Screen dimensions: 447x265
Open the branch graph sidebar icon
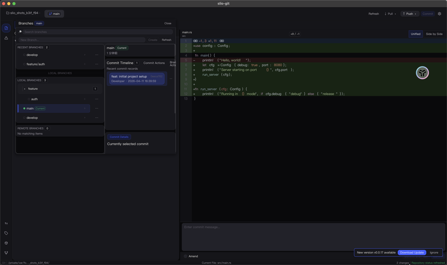pyautogui.click(x=6, y=253)
